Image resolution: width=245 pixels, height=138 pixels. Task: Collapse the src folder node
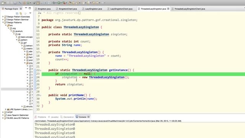(6, 25)
